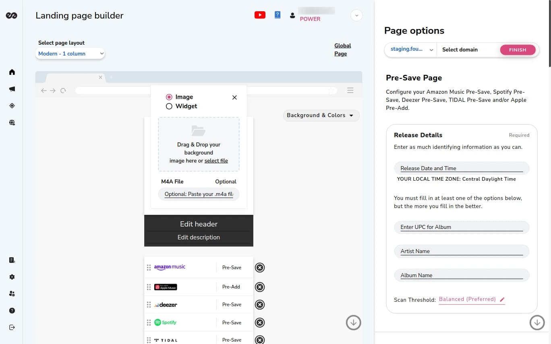Open the target crosshair sidebar icon

[x=12, y=106]
